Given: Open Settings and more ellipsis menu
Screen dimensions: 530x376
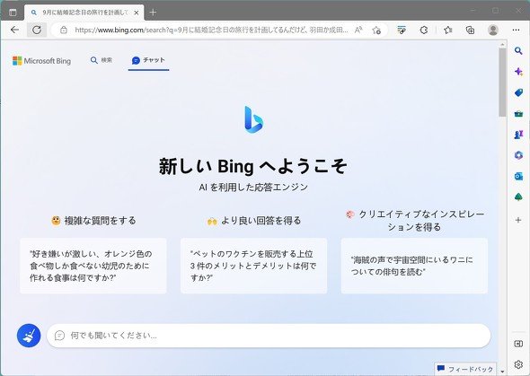Looking at the screenshot, I should [516, 30].
